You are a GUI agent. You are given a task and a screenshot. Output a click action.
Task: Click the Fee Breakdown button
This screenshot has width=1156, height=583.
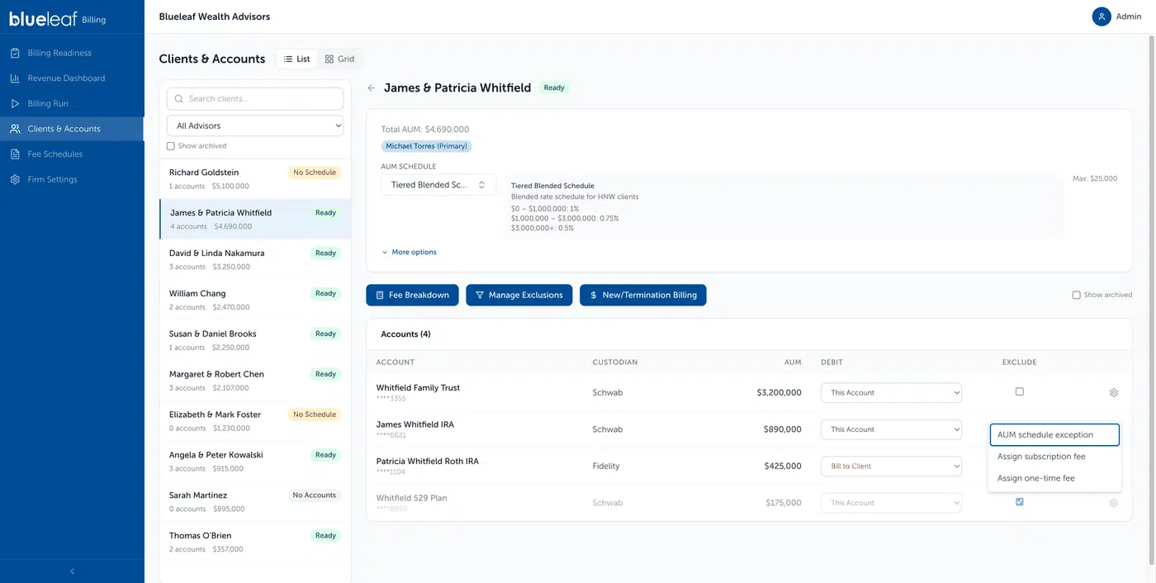pos(412,295)
